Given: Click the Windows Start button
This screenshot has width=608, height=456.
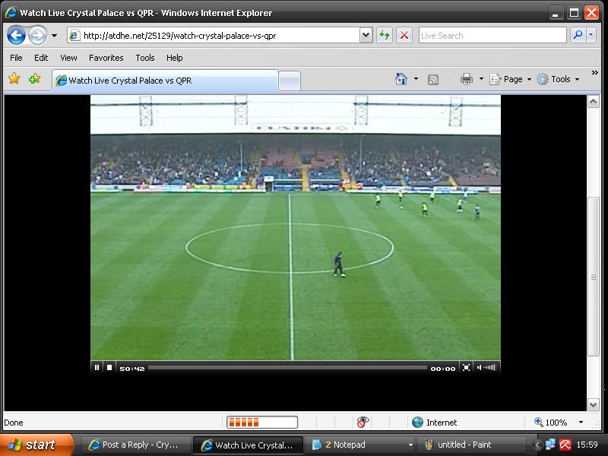Looking at the screenshot, I should click(36, 445).
